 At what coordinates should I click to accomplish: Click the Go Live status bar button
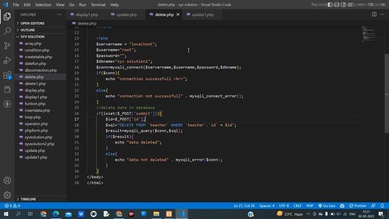pos(327,206)
